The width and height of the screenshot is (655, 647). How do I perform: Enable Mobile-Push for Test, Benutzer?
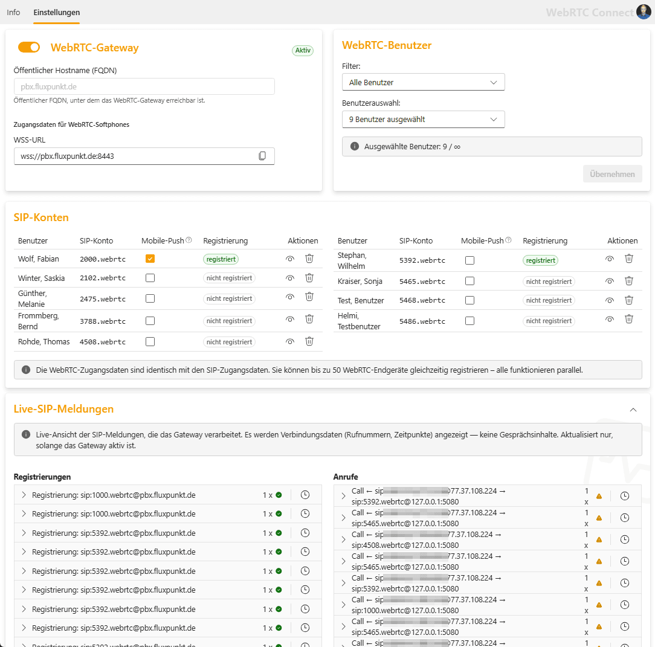pos(469,300)
